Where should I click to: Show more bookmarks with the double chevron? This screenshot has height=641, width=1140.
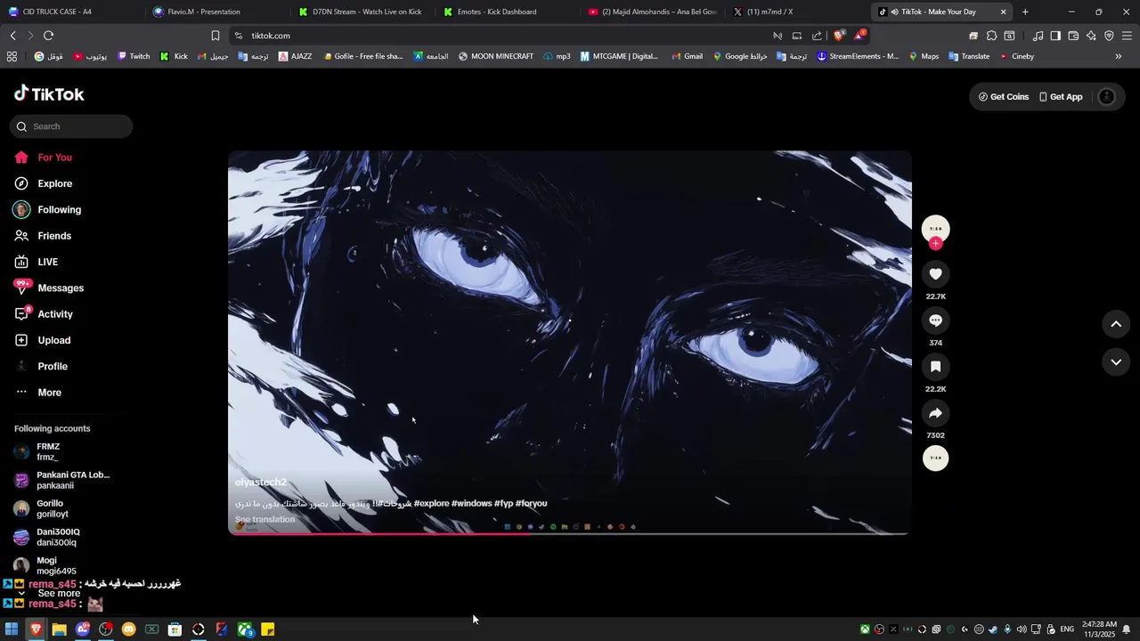click(x=1119, y=56)
